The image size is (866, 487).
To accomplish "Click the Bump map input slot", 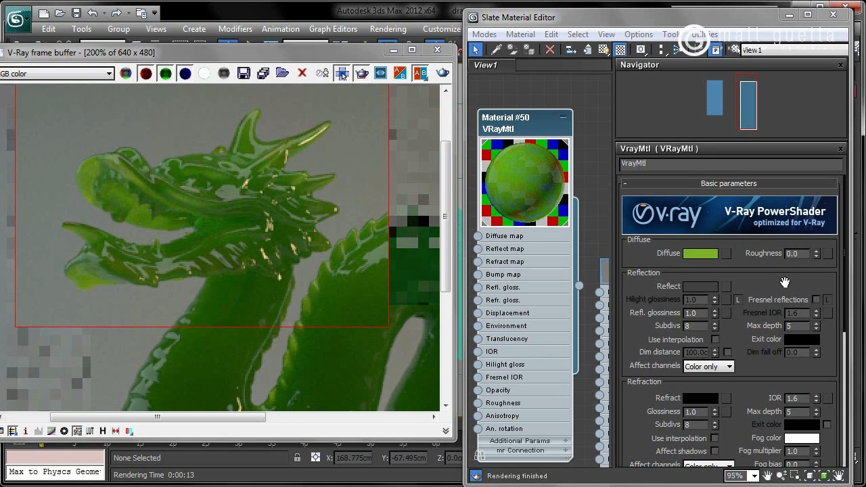I will tap(478, 275).
